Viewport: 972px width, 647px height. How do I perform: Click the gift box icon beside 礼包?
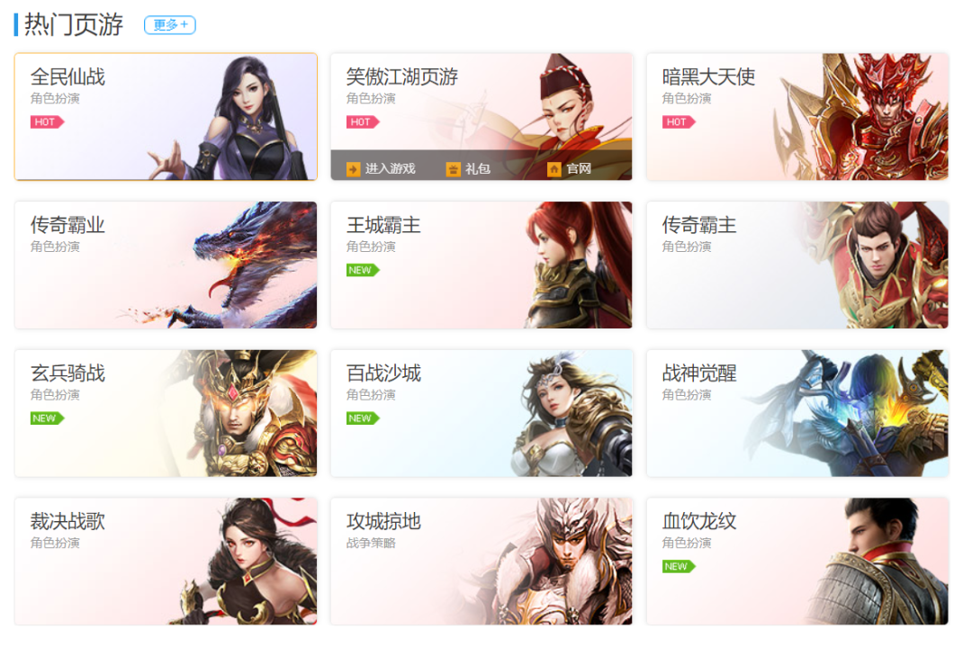click(453, 169)
